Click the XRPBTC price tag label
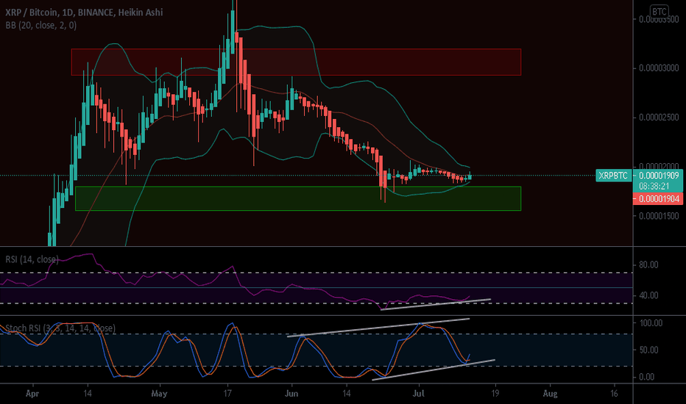The width and height of the screenshot is (686, 404). click(613, 176)
